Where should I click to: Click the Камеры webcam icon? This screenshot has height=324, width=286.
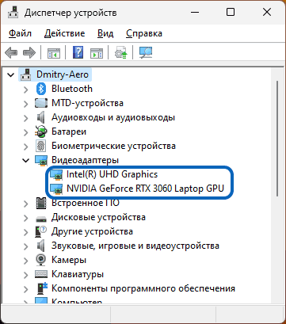(x=41, y=260)
